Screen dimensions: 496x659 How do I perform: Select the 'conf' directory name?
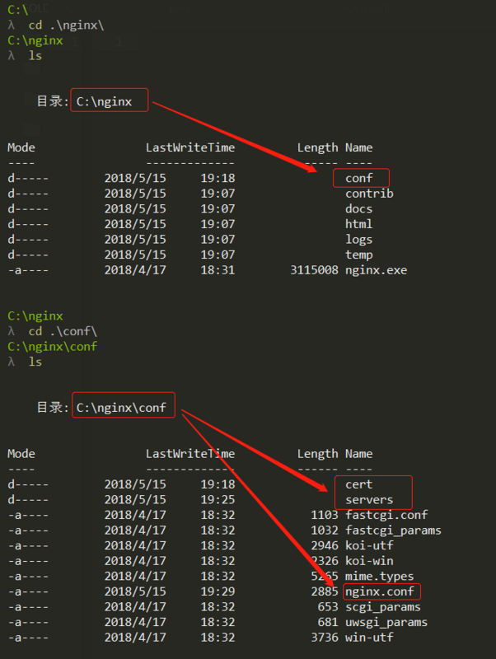359,178
